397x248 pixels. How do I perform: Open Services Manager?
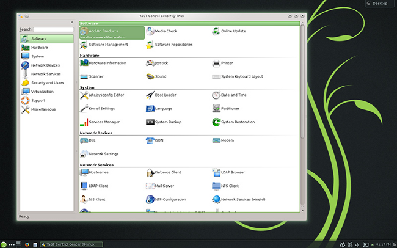100,122
